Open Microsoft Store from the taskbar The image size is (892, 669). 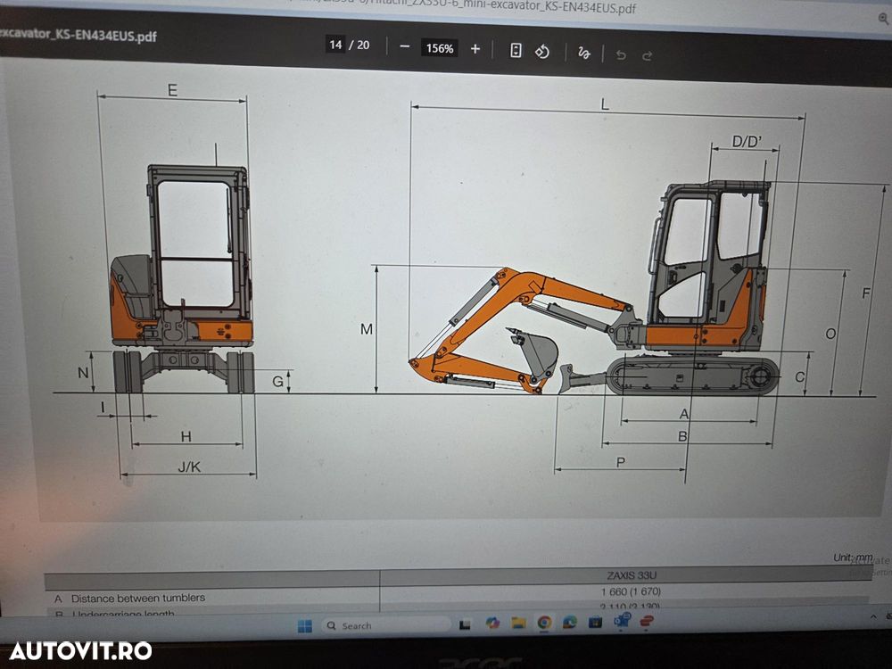(595, 621)
